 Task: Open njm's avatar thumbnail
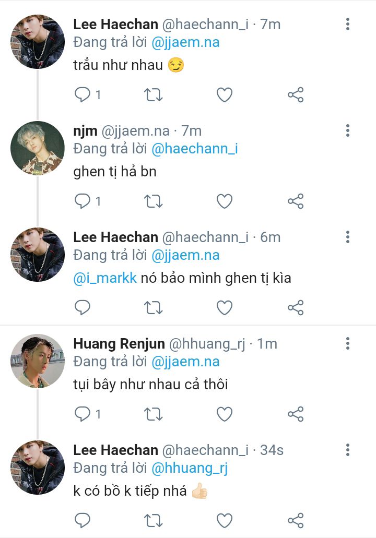38,148
